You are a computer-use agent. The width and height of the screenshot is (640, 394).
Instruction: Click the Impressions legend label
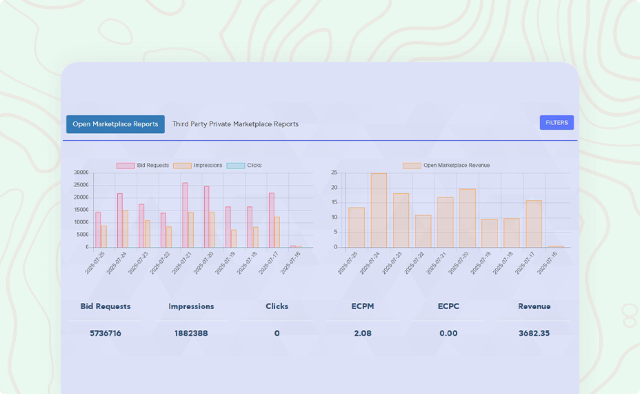pos(208,166)
